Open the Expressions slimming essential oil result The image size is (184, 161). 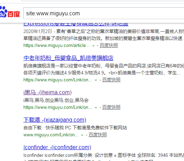pyautogui.click(x=76, y=24)
